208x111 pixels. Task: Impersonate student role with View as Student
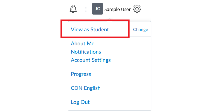coord(90,30)
